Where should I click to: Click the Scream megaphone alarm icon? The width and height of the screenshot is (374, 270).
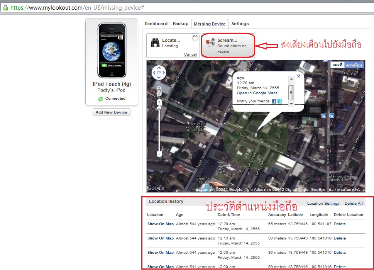[x=210, y=42]
